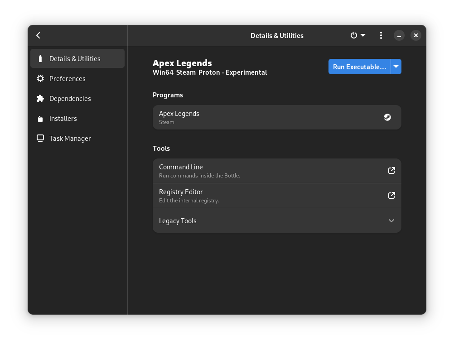Click the back arrow in the header
Screen dimensions: 454x345
point(39,35)
